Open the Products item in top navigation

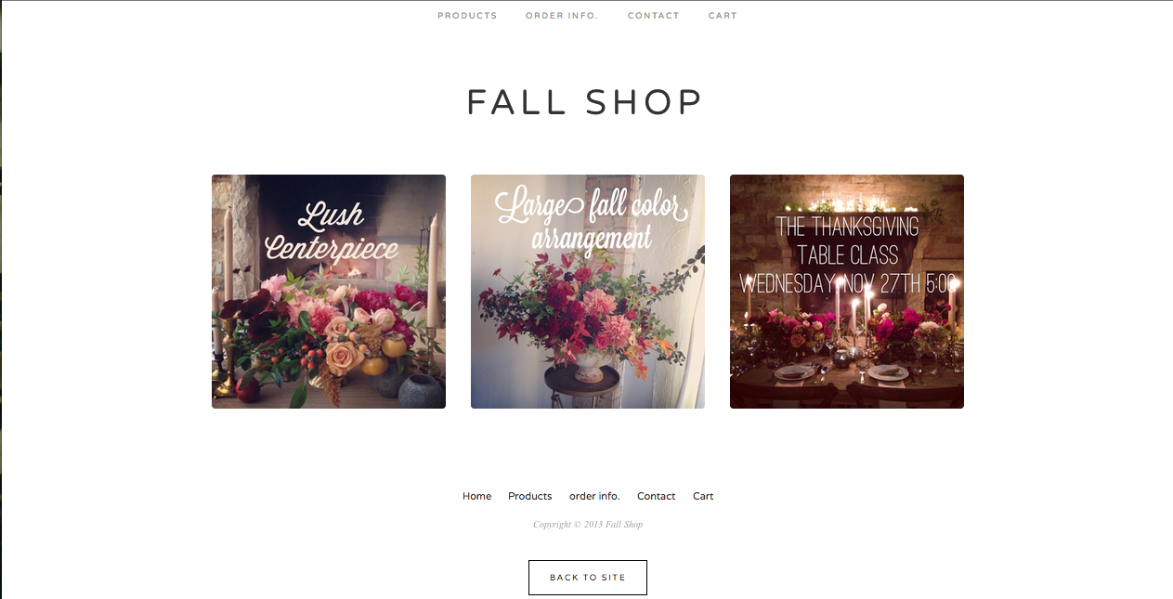(467, 16)
